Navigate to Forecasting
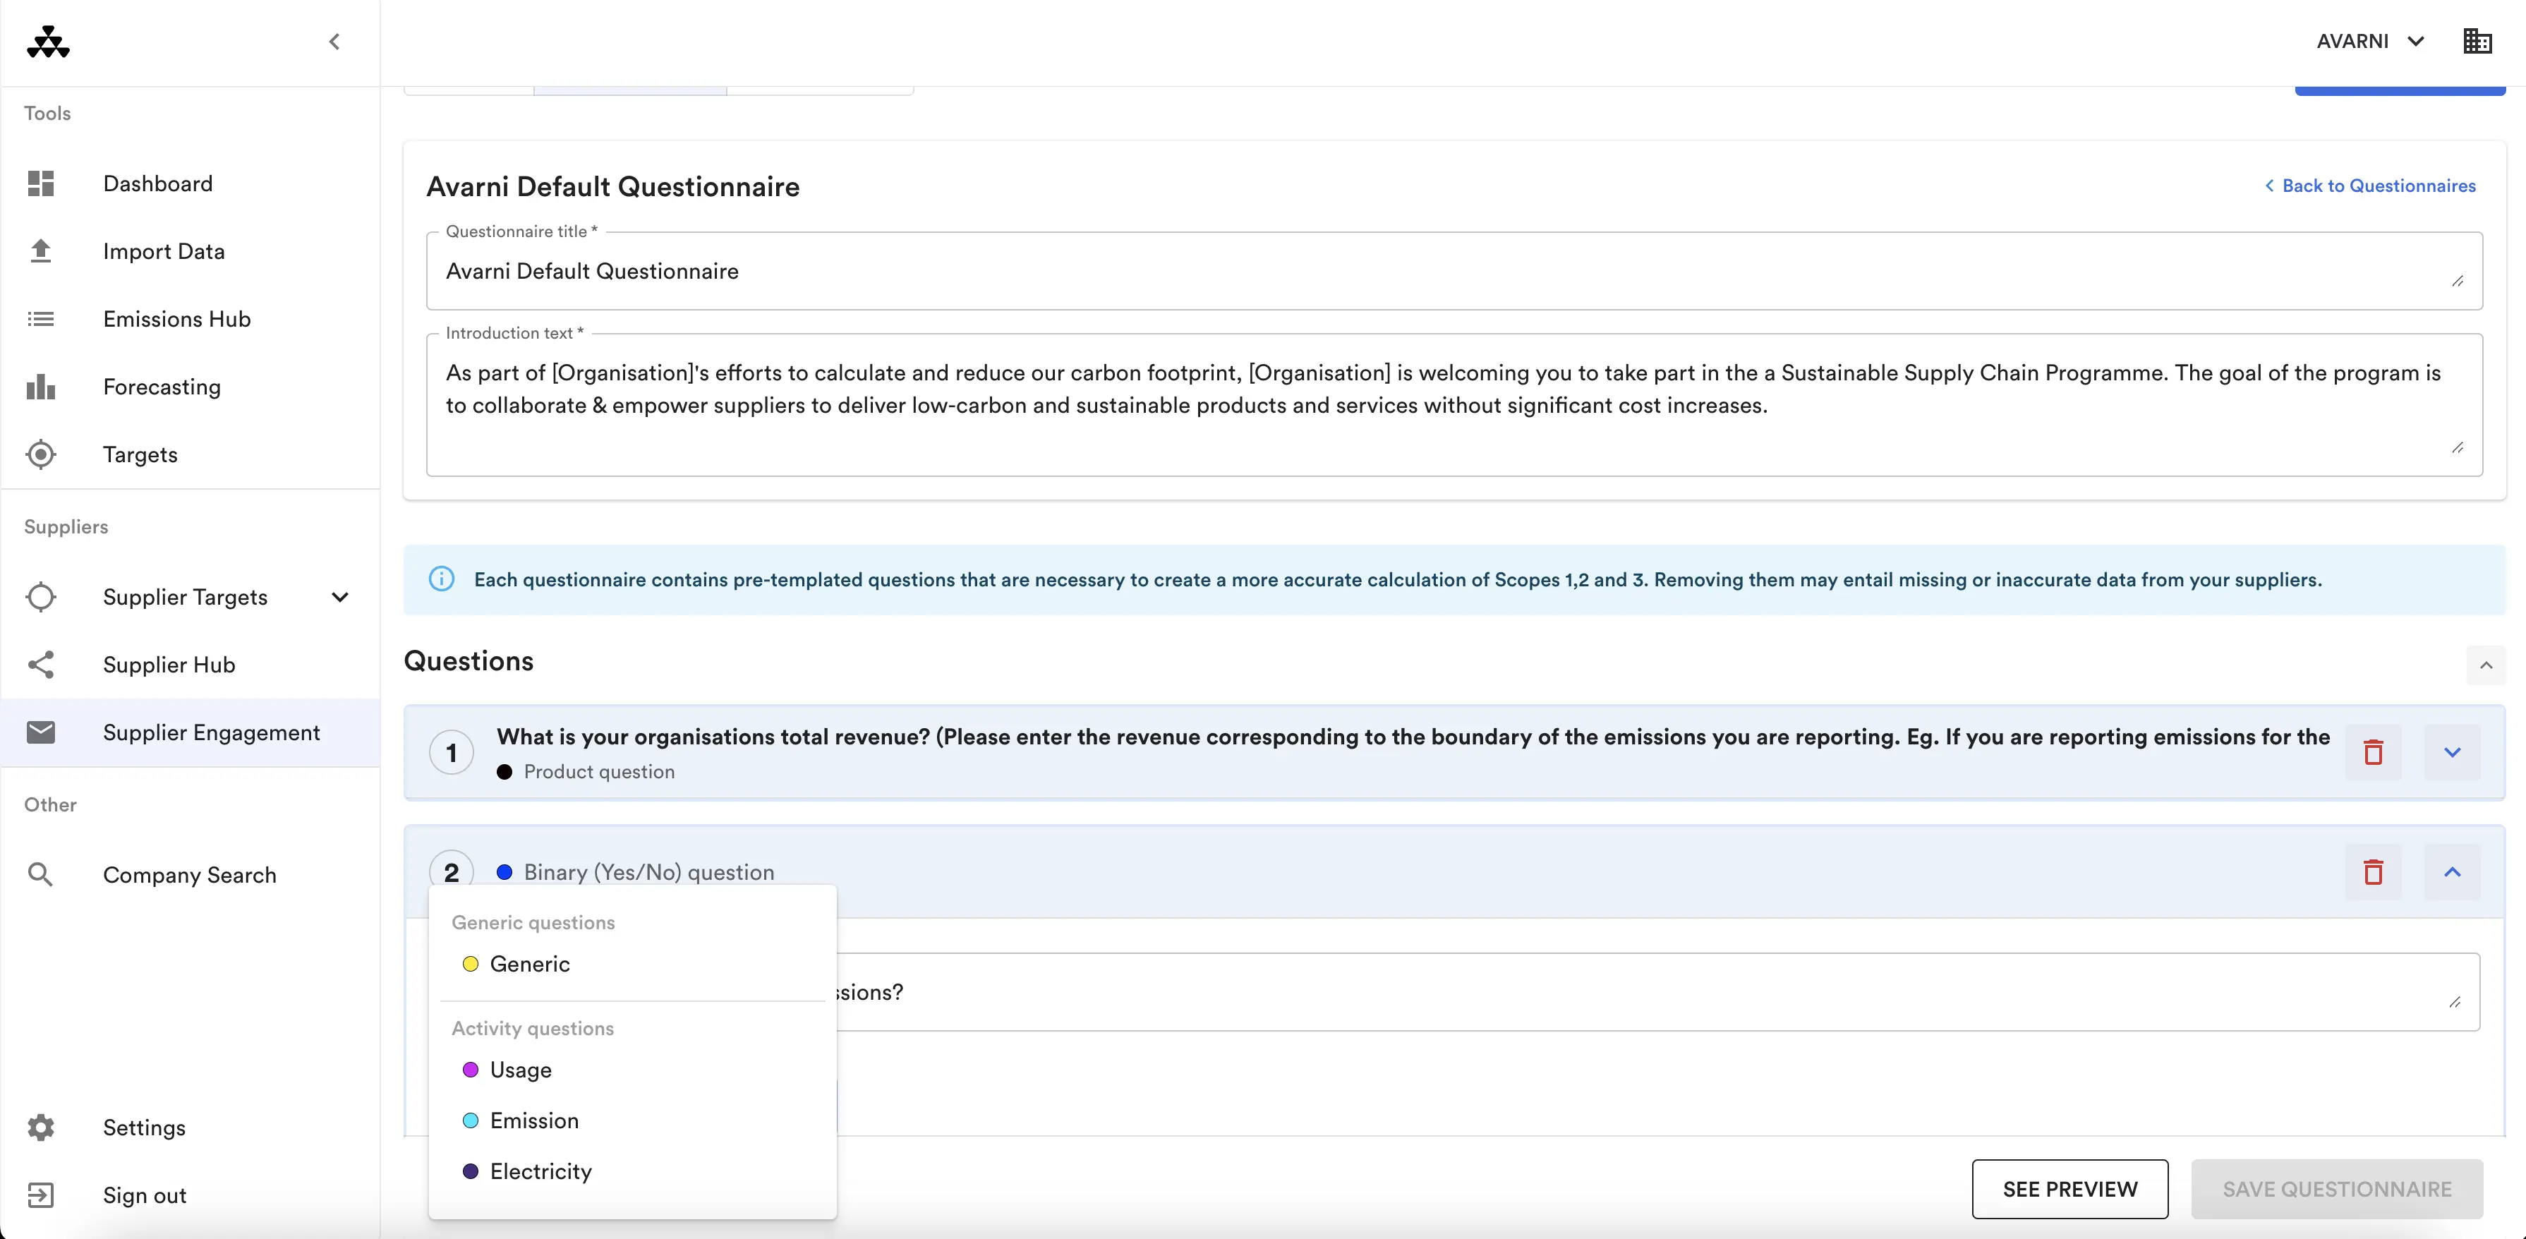The width and height of the screenshot is (2526, 1239). pyautogui.click(x=191, y=386)
